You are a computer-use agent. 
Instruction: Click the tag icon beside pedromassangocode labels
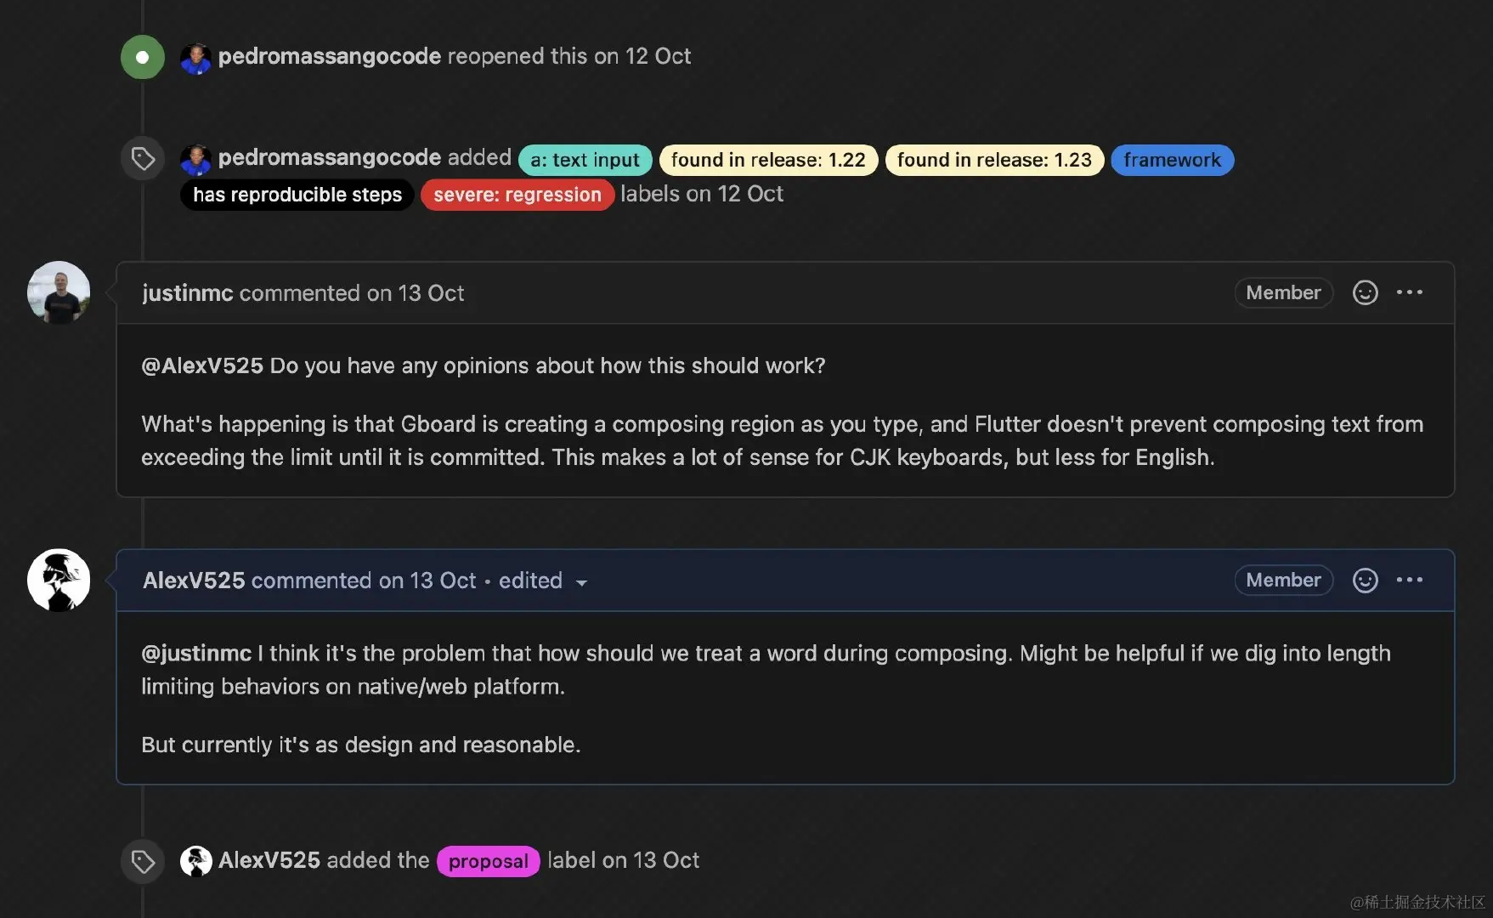point(143,158)
